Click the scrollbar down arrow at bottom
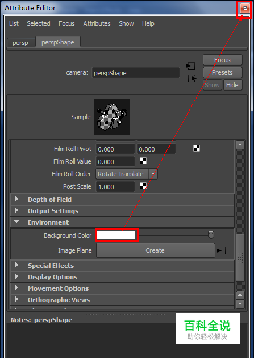254x358 pixels. 240,304
